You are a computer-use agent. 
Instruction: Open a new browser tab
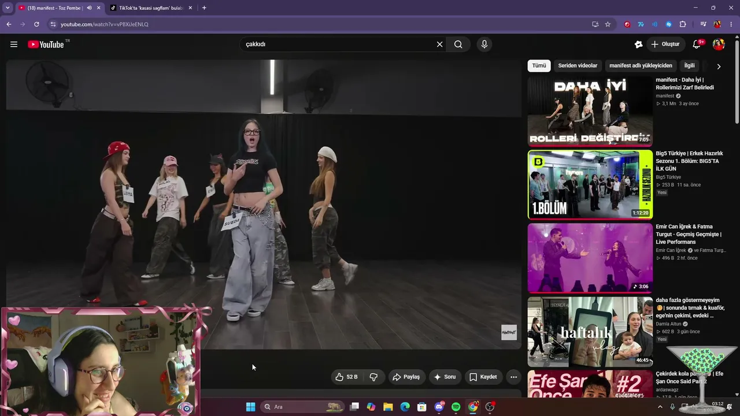click(x=204, y=8)
